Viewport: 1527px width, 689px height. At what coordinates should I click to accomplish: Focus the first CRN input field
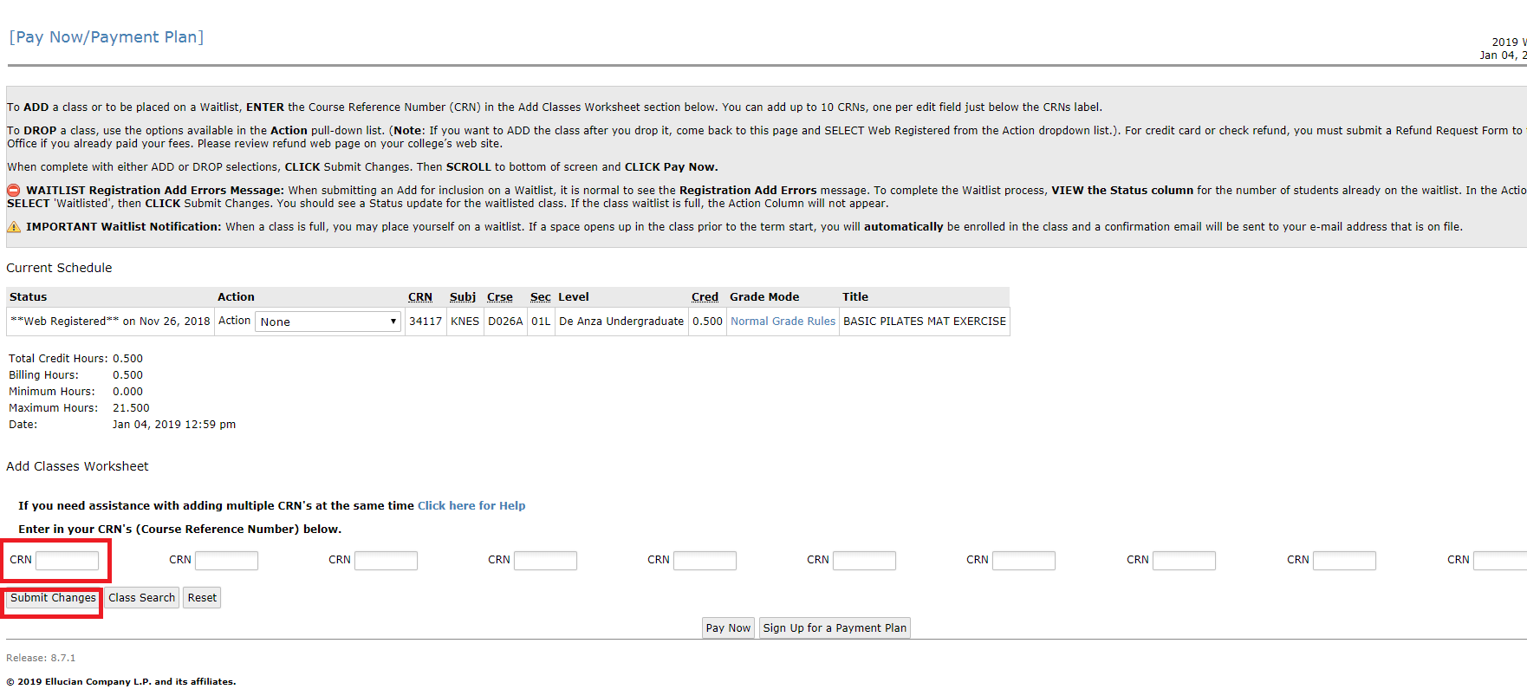pyautogui.click(x=67, y=561)
